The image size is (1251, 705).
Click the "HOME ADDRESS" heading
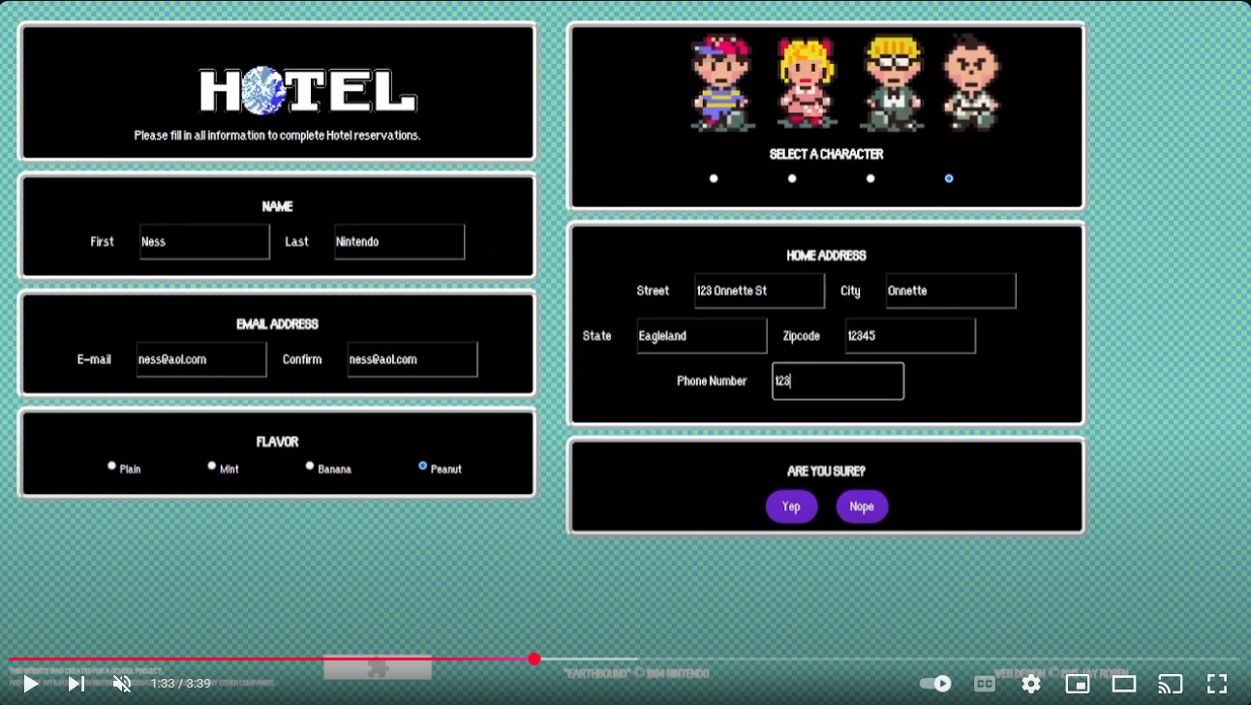tap(826, 256)
